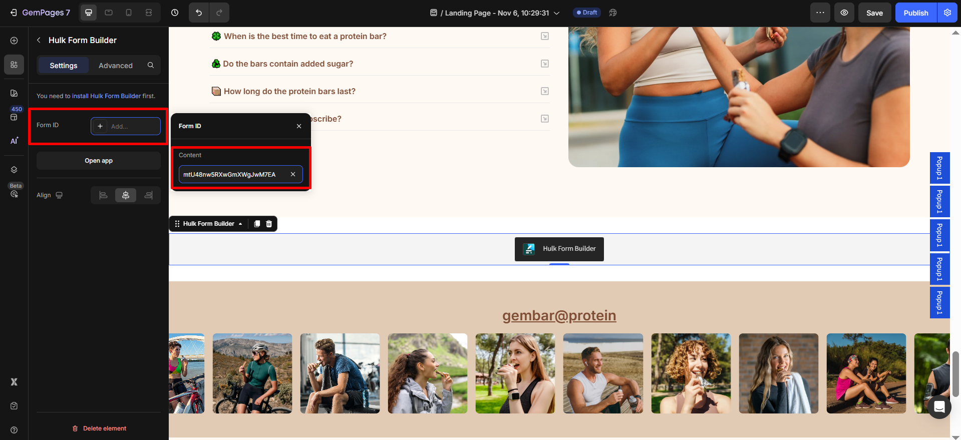Open the sidebar icon with 450 badge
The width and height of the screenshot is (961, 440).
[14, 117]
